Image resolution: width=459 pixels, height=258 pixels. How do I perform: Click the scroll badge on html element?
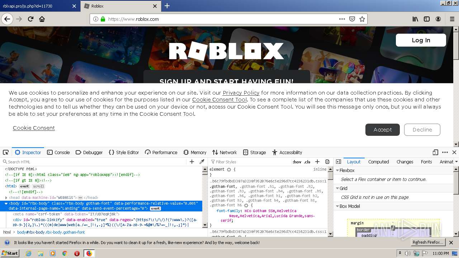(38, 186)
